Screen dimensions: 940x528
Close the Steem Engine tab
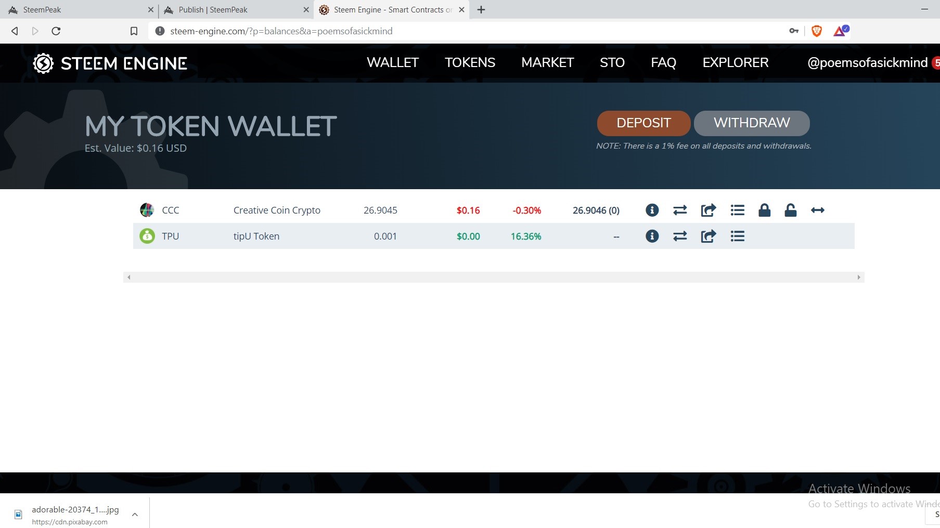[x=461, y=9]
